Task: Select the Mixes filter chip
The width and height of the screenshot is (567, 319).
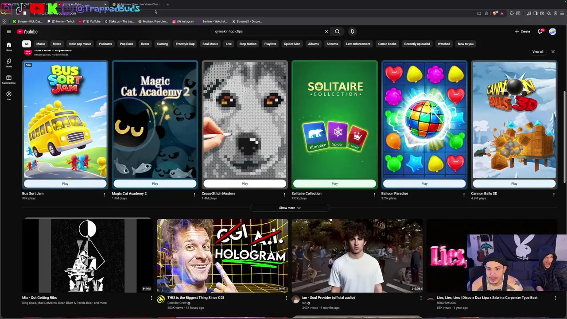Action: coord(57,44)
